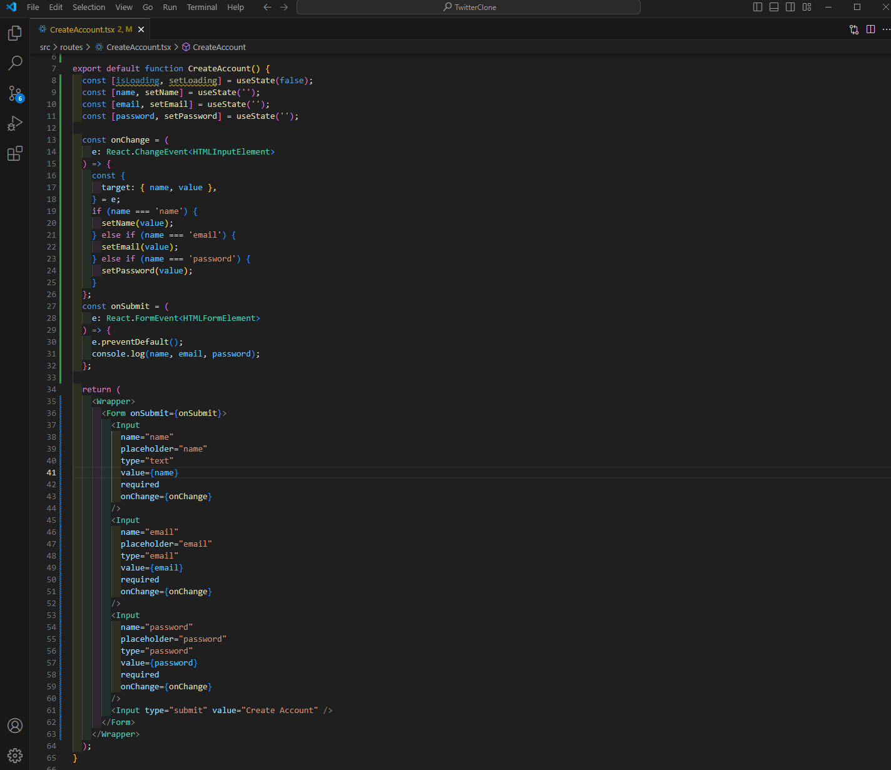Click line number 27 in the gutter

(51, 306)
